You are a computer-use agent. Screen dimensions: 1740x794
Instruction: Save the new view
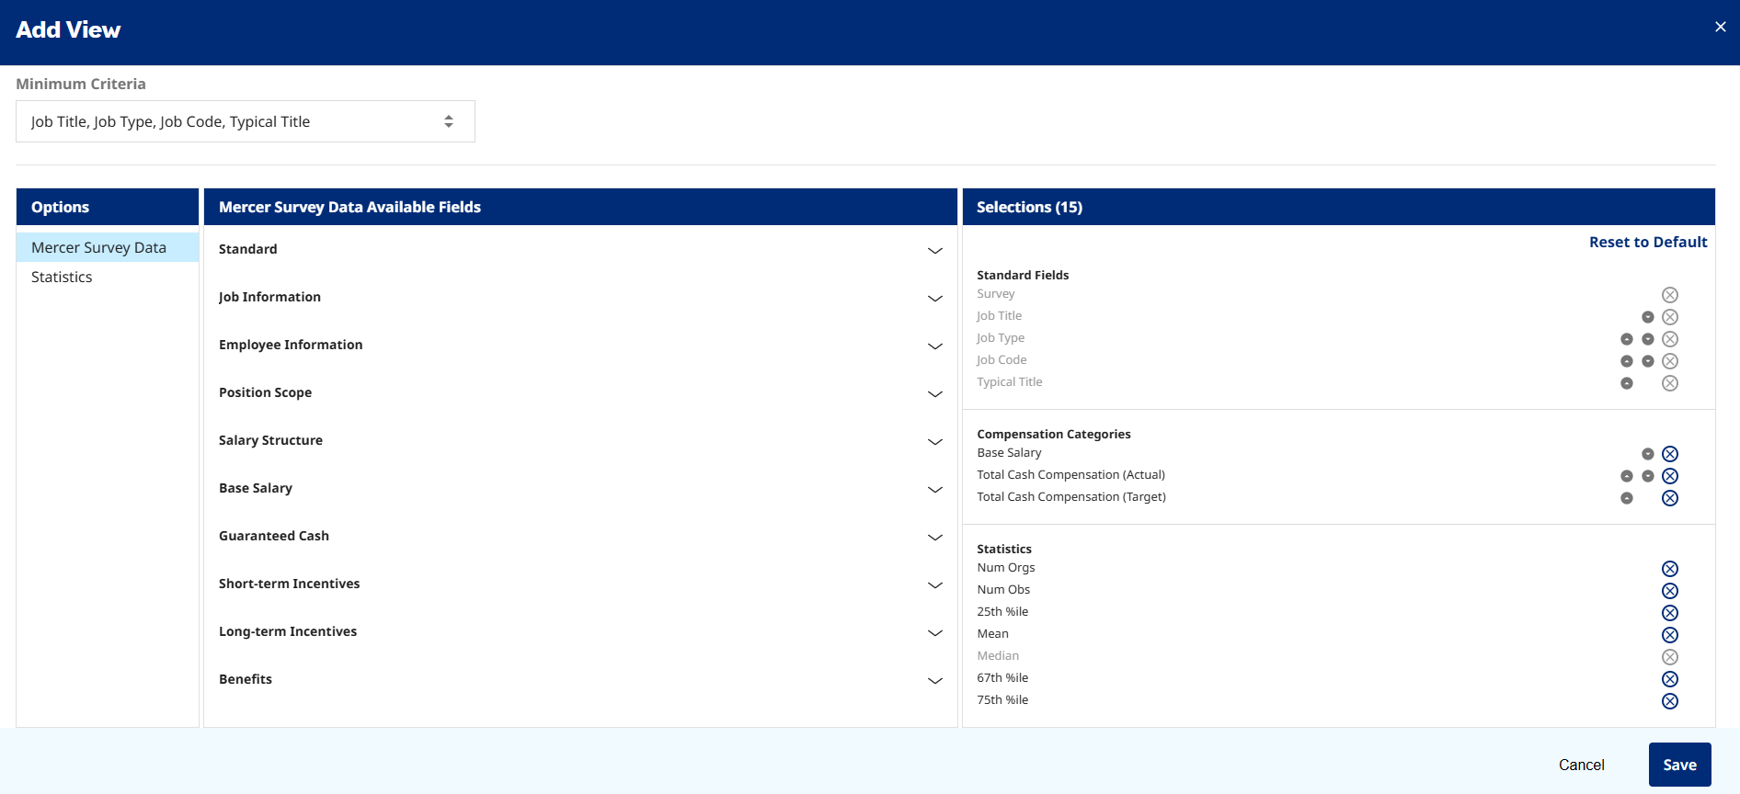(1679, 765)
